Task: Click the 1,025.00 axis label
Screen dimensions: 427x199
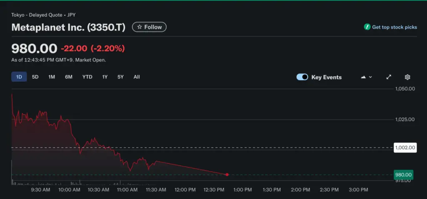Action: [405, 119]
